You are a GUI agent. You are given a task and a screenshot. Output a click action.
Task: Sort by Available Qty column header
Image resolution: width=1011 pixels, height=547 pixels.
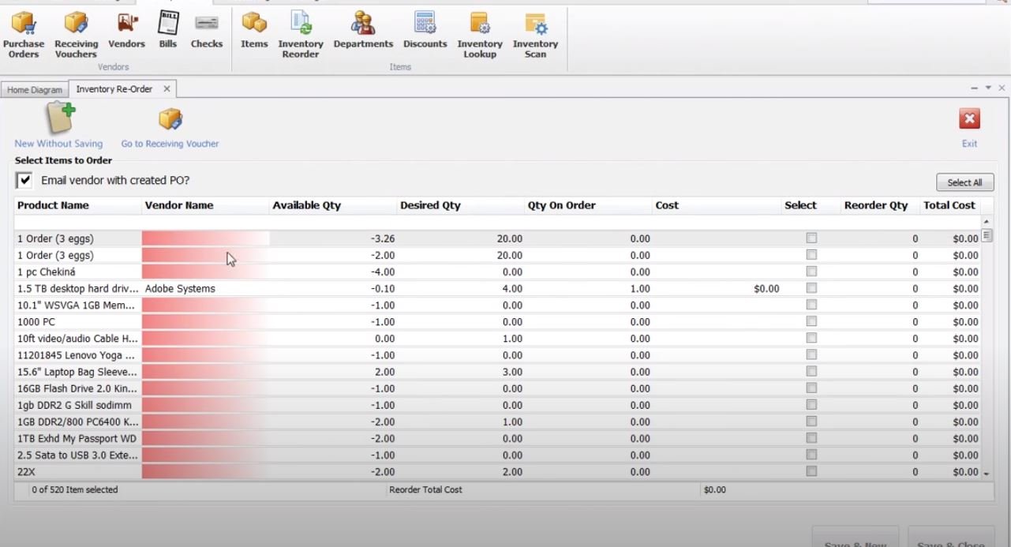[x=333, y=205]
